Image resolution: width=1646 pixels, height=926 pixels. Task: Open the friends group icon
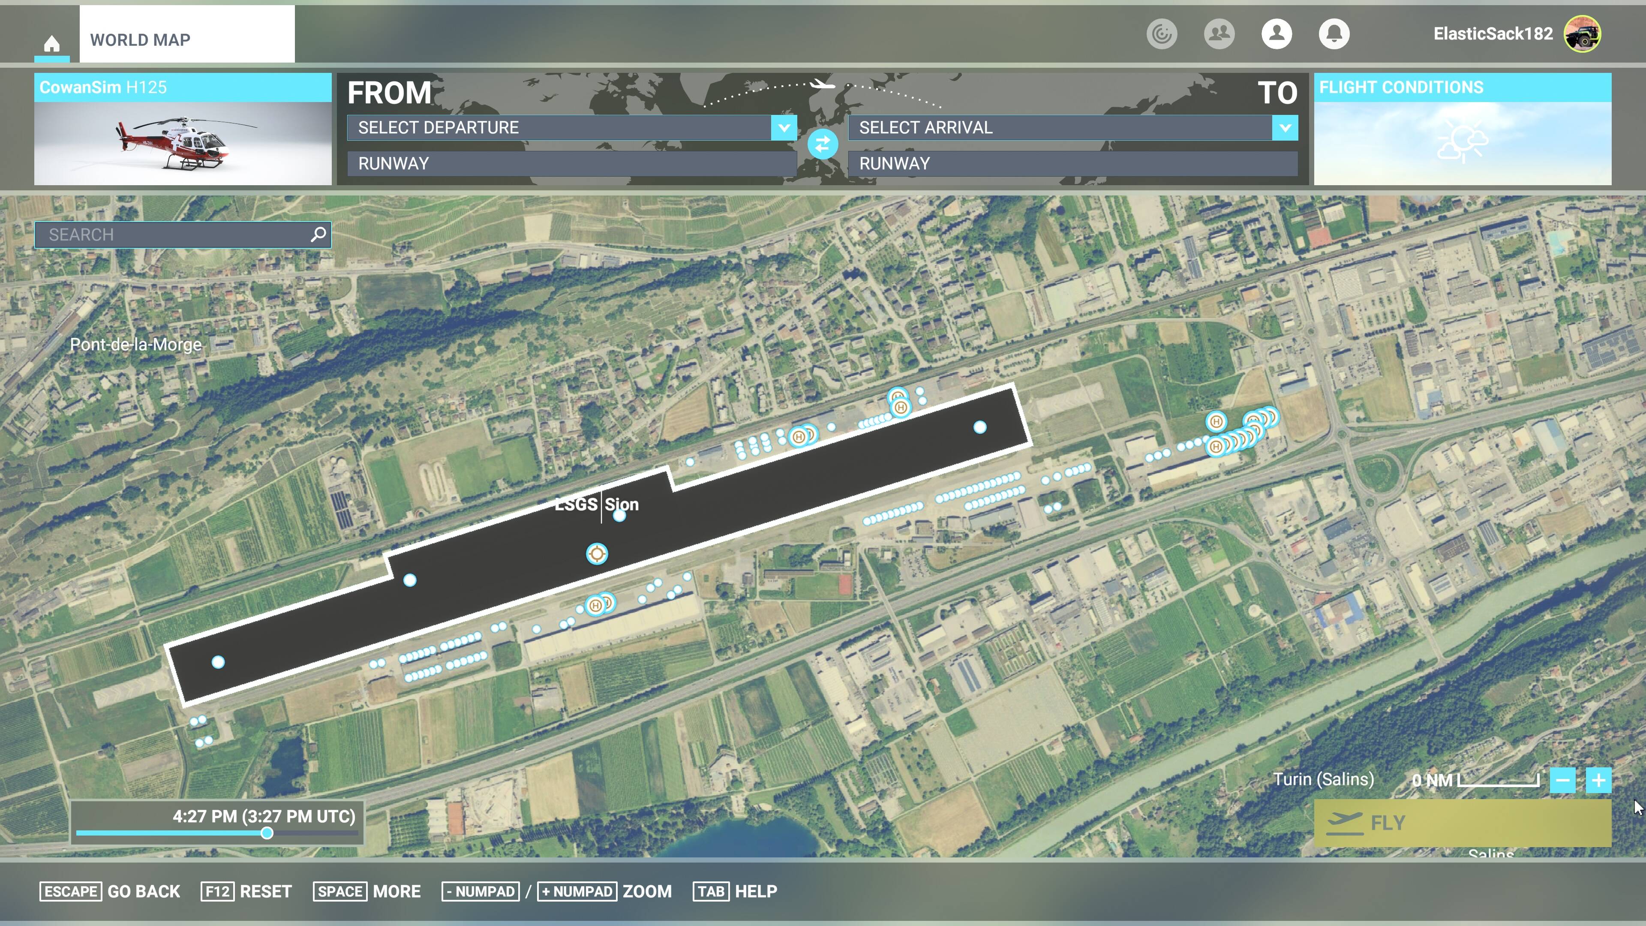tap(1219, 34)
